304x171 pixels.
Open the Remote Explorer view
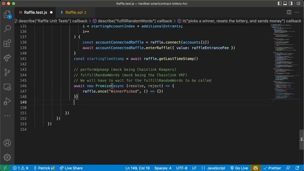7,87
